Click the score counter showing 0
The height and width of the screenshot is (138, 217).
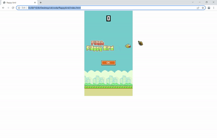(109, 18)
